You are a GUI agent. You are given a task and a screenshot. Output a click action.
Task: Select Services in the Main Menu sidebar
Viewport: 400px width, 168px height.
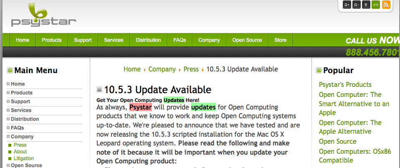[x=21, y=110]
